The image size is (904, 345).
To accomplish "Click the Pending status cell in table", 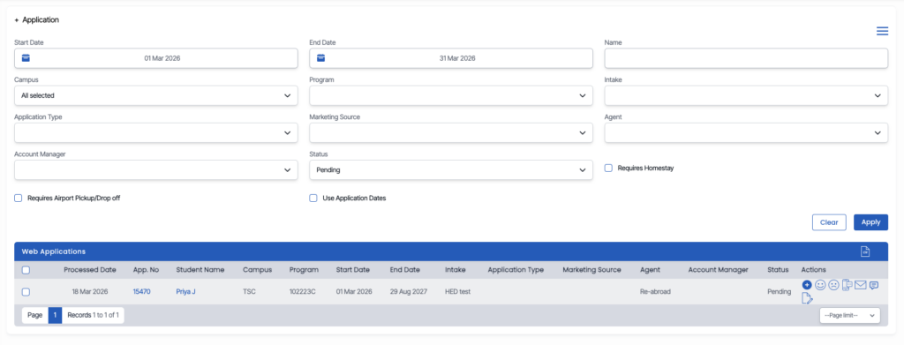I will coord(779,292).
